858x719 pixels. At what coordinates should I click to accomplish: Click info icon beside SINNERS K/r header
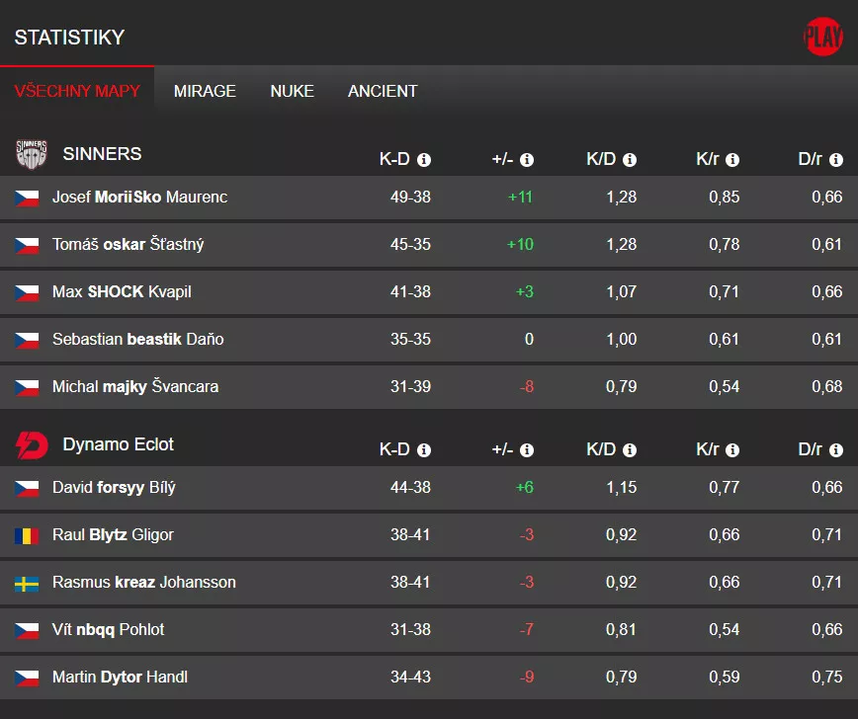click(x=732, y=160)
